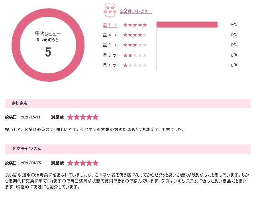This screenshot has width=255, height=197.
Task: Click the four-star icons in the 星4つ row
Action: point(135,35)
